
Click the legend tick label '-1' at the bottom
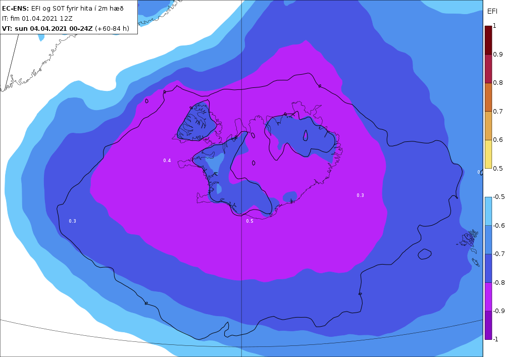(496, 339)
